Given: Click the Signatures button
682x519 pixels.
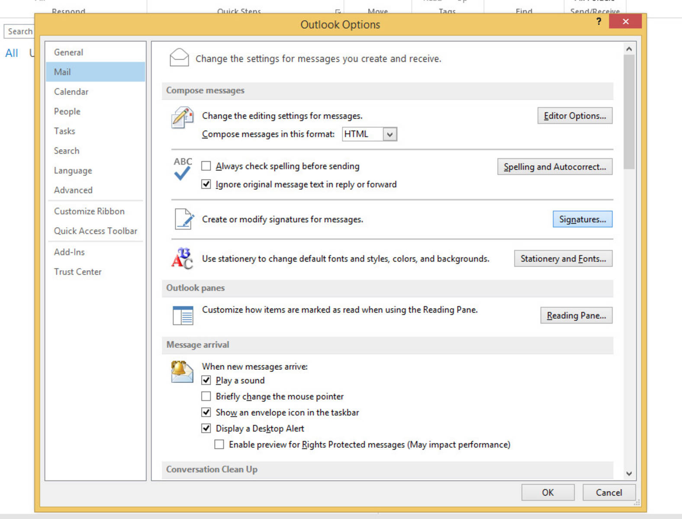Looking at the screenshot, I should pyautogui.click(x=582, y=219).
